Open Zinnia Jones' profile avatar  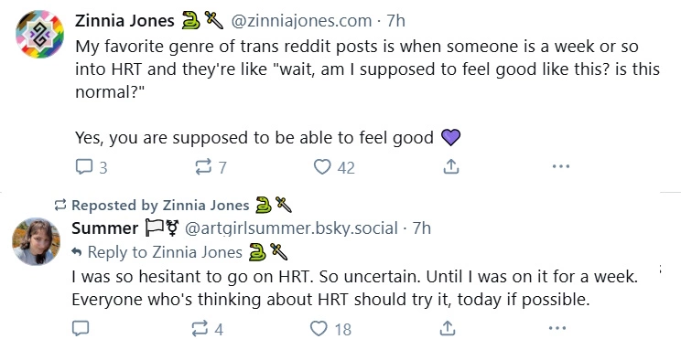[x=40, y=34]
